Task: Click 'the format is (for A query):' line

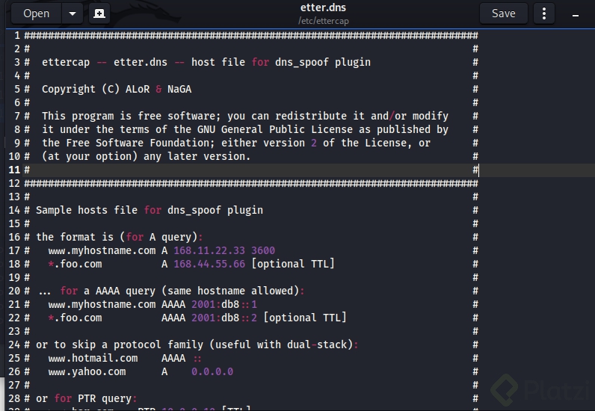Action: [119, 237]
